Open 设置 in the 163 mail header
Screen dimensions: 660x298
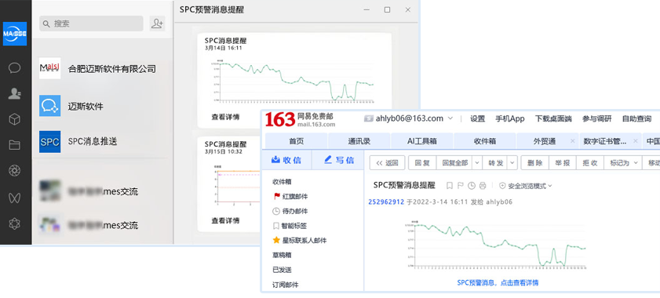(477, 118)
